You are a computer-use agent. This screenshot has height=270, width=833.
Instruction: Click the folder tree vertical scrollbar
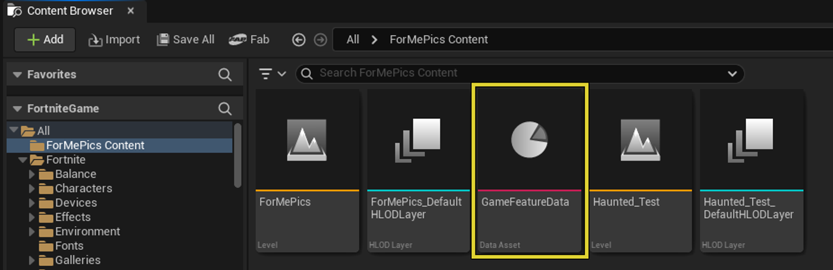tap(238, 155)
